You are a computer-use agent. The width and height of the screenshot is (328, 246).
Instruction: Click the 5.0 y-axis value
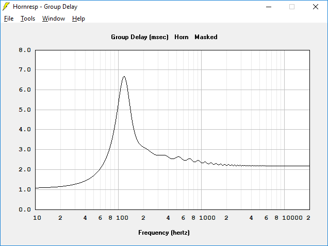25,110
